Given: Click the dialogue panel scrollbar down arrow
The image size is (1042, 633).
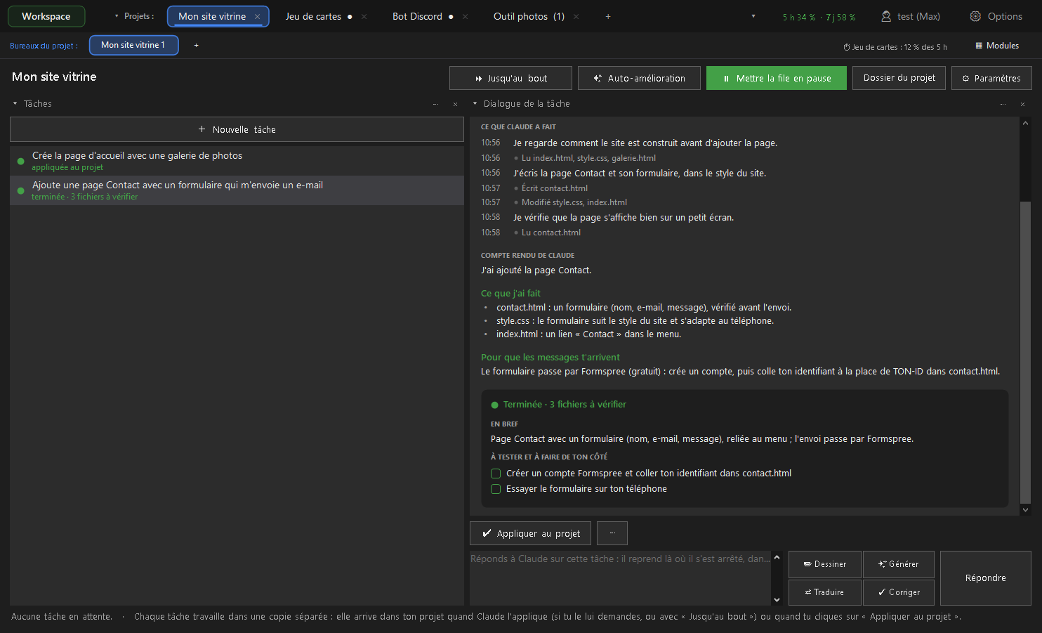Looking at the screenshot, I should pos(1025,510).
